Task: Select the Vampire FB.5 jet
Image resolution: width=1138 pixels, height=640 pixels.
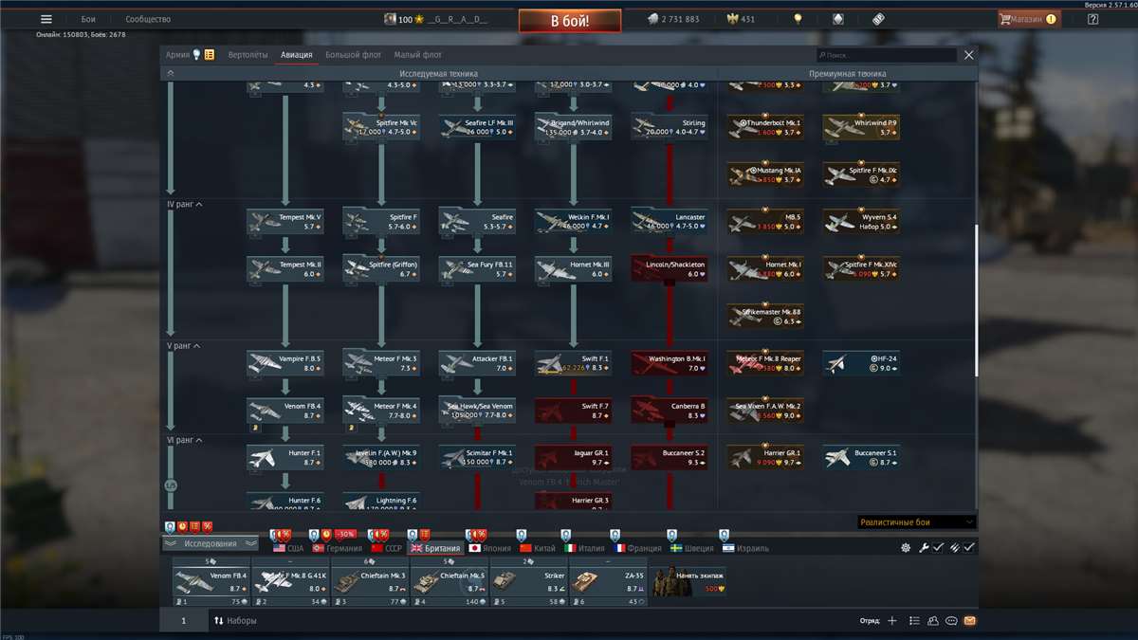Action: click(x=285, y=364)
